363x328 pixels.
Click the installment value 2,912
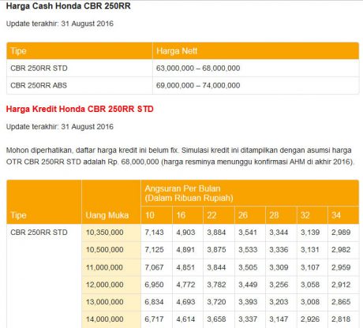coord(341,285)
